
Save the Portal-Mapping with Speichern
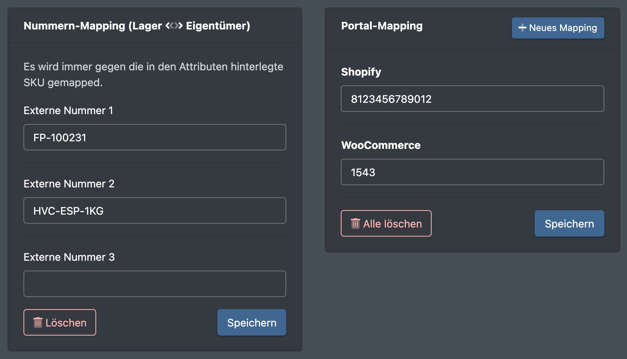point(569,223)
